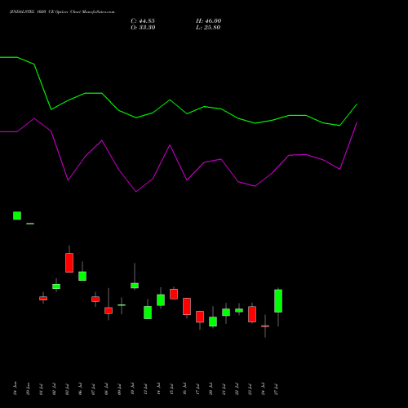
Task: Click the high price value H: 46.00
Action: tap(209, 21)
